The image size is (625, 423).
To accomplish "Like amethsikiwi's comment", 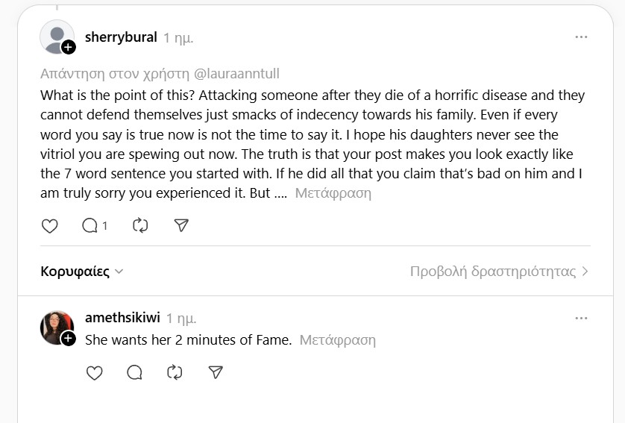I will pos(94,372).
